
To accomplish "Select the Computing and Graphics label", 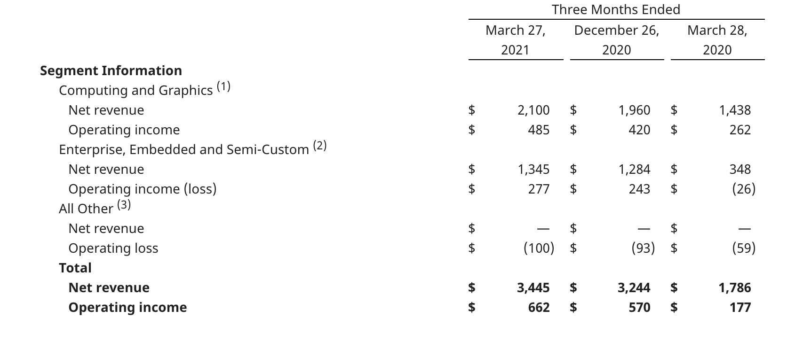I will point(136,90).
